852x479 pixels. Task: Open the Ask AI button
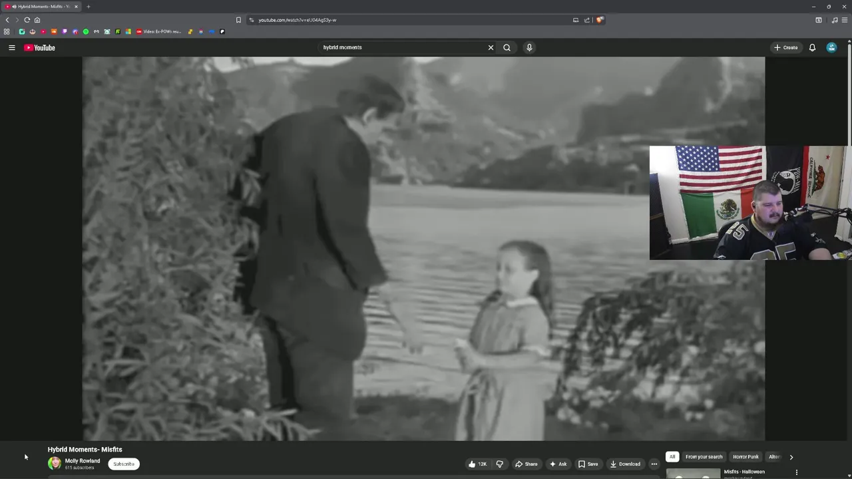tap(558, 464)
